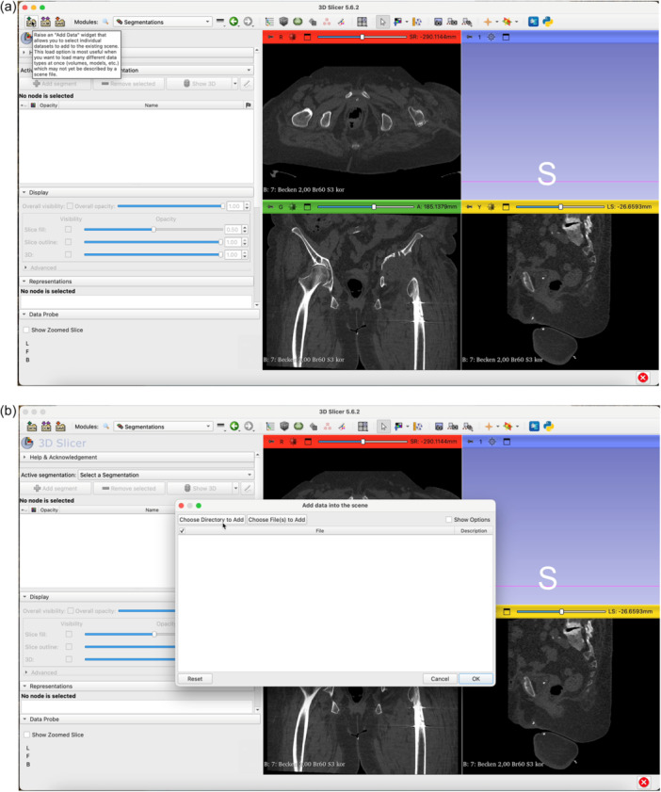Click the module search magnifier in screenshot (a)
The image size is (661, 792).
coord(105,22)
